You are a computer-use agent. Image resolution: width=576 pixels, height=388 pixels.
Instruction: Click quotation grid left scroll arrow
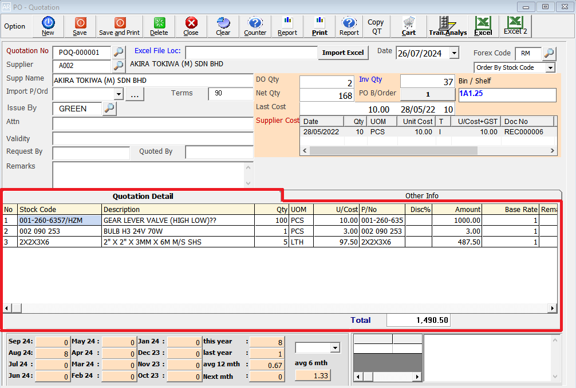coord(7,308)
